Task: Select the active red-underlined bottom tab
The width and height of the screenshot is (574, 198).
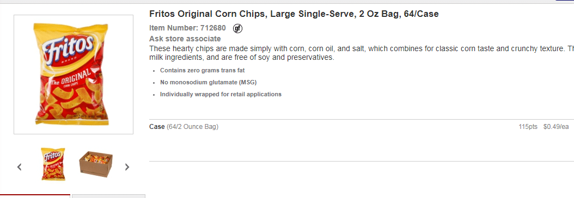Action: click(x=35, y=196)
